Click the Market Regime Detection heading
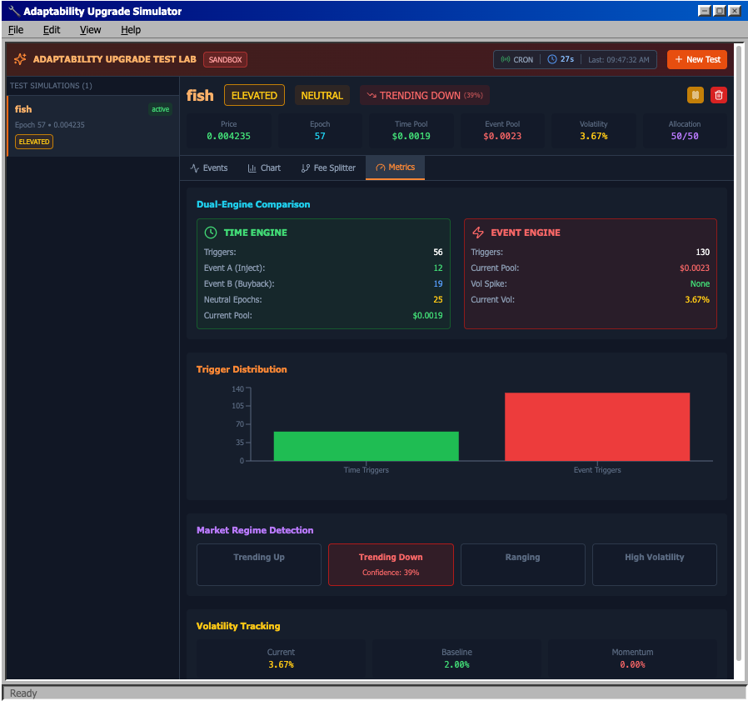The image size is (748, 701). [255, 530]
